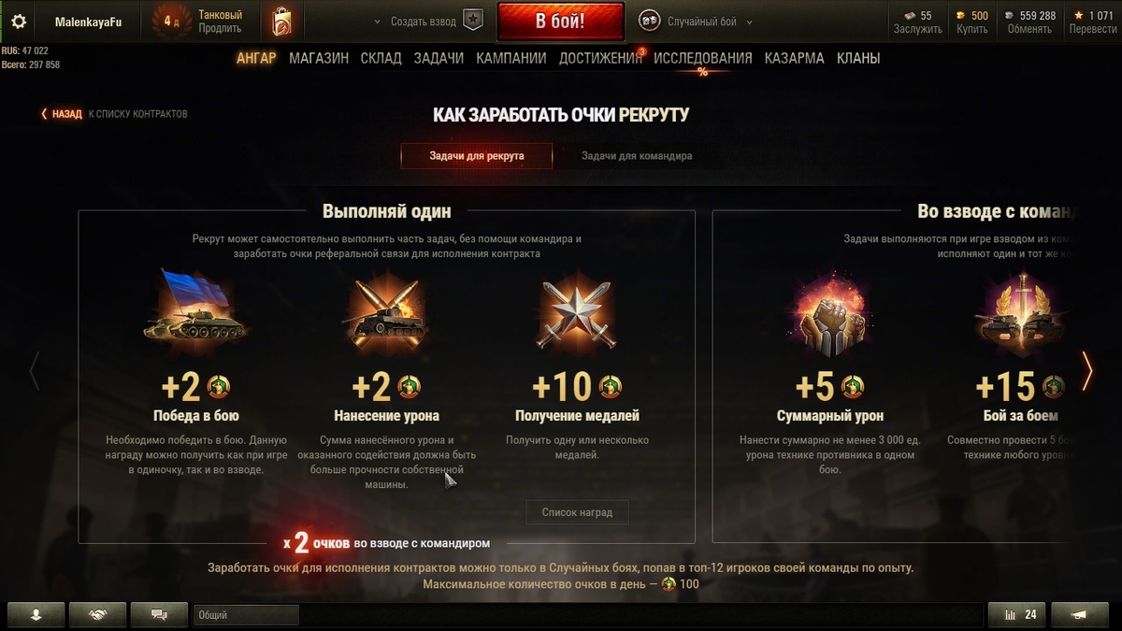The height and width of the screenshot is (631, 1122).
Task: Open the premium shop bag icon
Action: coord(280,22)
